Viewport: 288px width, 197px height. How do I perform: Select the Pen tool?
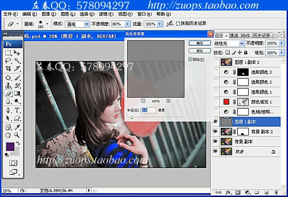[x=8, y=110]
